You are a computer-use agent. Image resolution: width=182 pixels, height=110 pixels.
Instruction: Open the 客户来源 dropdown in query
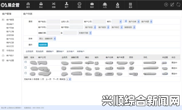(147, 21)
